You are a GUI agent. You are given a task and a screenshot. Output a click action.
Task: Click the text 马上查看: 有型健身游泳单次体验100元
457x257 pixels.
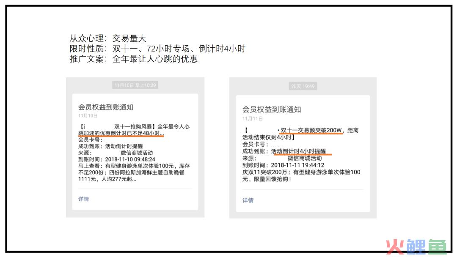click(126, 166)
